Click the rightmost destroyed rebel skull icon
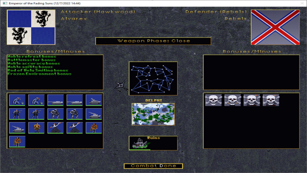307x173 pixels. (x=271, y=100)
